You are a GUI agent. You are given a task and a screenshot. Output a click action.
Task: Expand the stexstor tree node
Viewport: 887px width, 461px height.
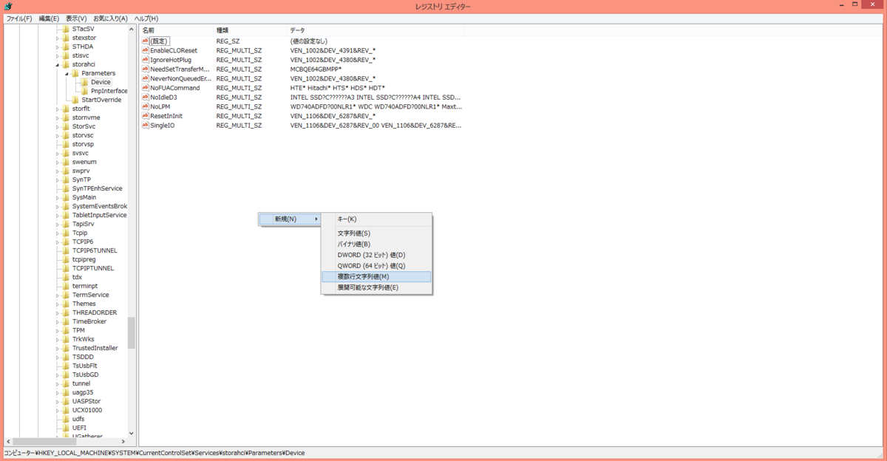57,38
